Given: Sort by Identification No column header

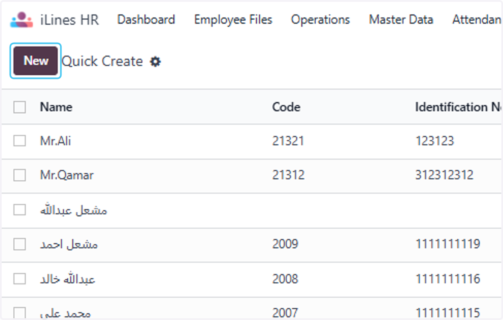Looking at the screenshot, I should coord(459,107).
